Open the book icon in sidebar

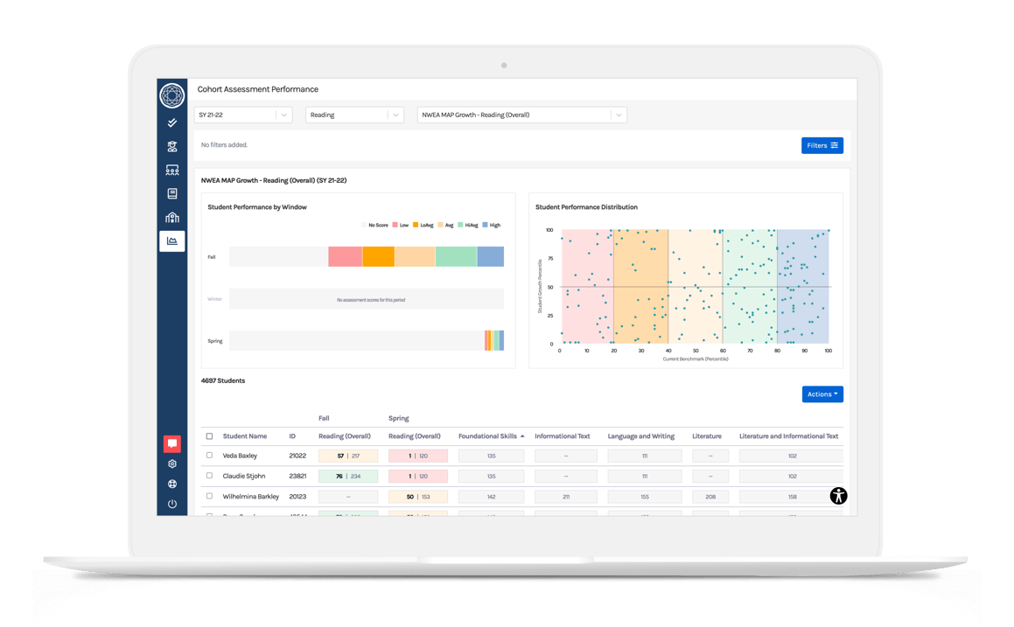pyautogui.click(x=172, y=194)
